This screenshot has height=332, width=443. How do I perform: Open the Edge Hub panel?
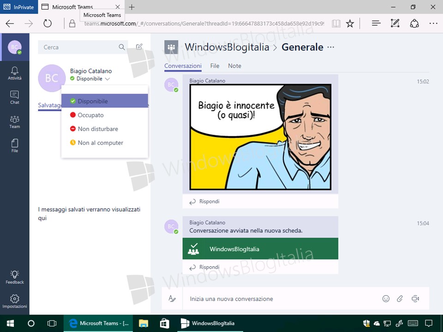click(x=376, y=24)
